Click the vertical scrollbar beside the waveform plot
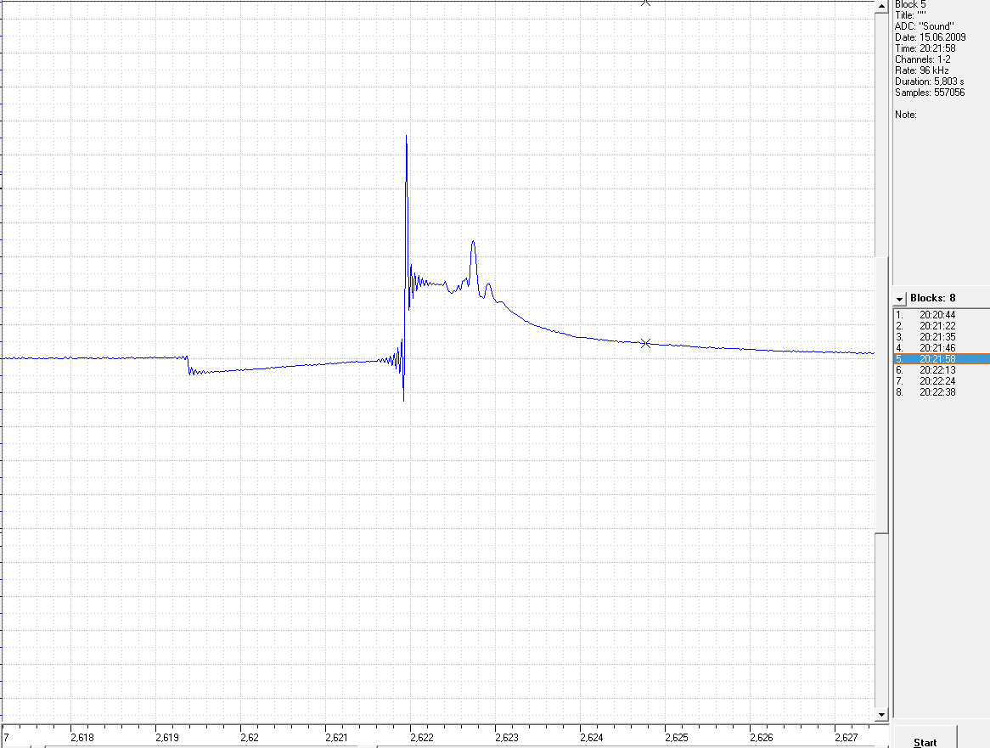This screenshot has width=990, height=748. pyautogui.click(x=881, y=360)
